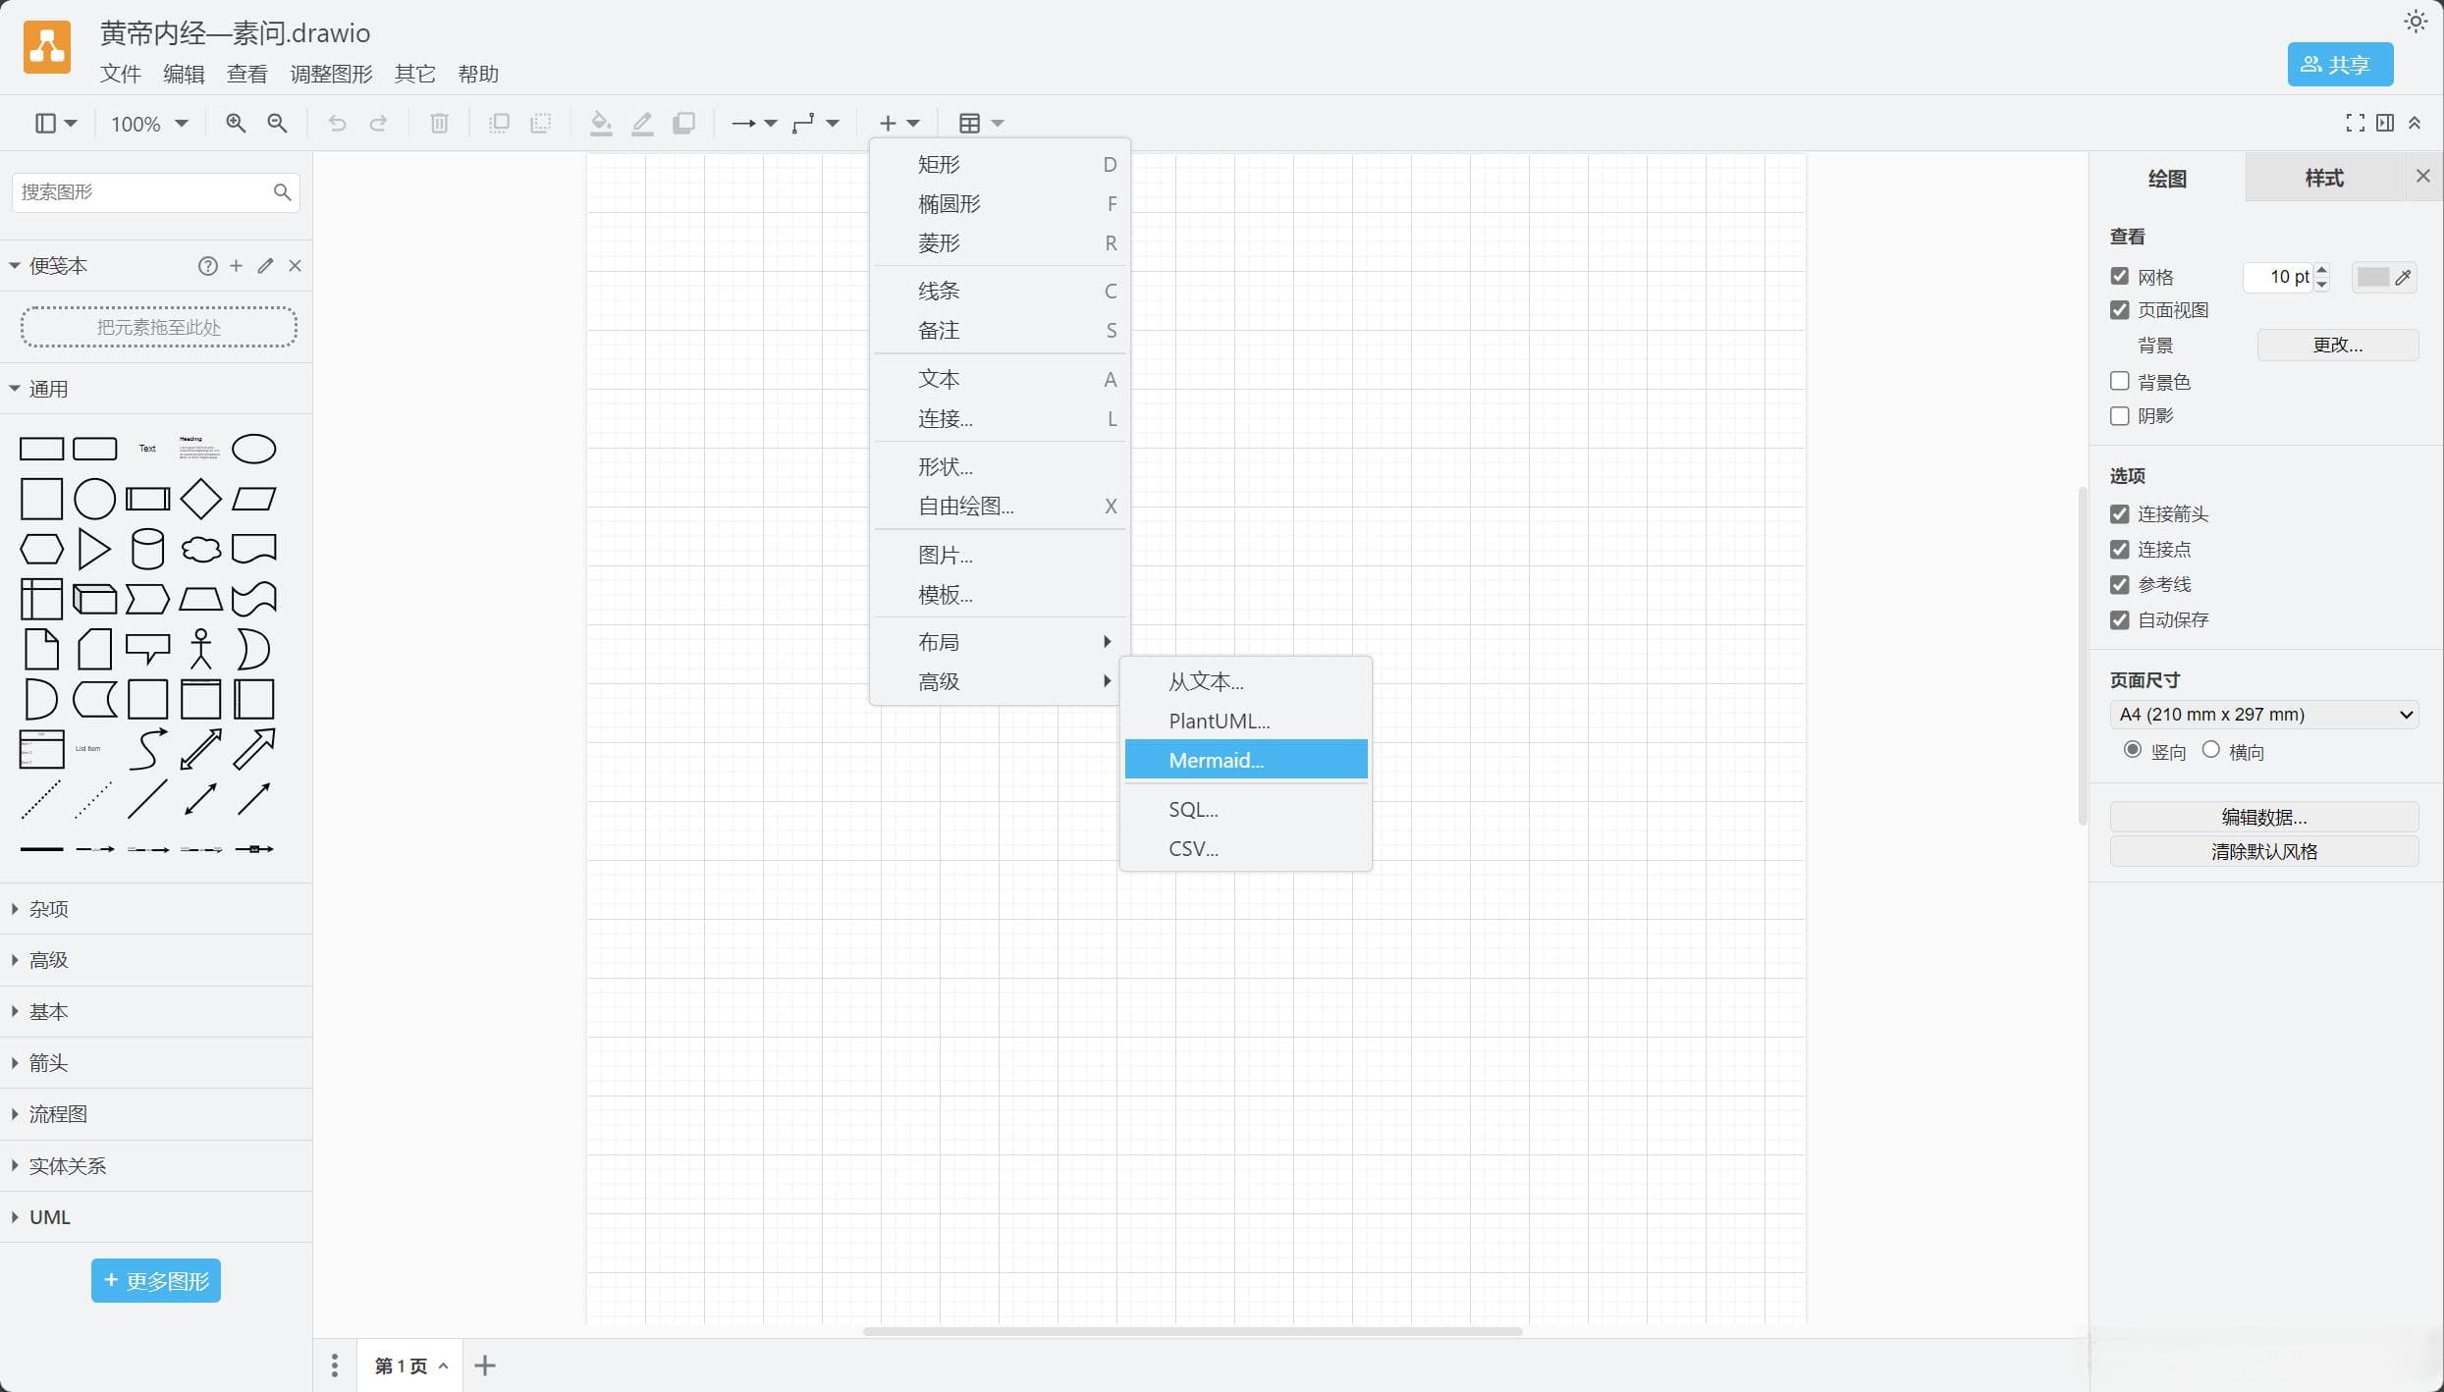Screen dimensions: 2444x1392
Task: Toggle the 页面视图 checkbox
Action: pyautogui.click(x=2120, y=310)
